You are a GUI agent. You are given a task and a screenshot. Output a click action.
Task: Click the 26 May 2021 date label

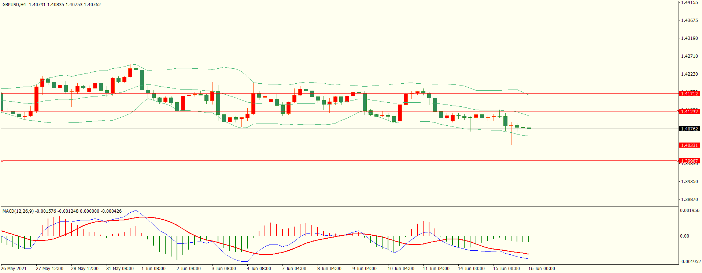pyautogui.click(x=14, y=268)
